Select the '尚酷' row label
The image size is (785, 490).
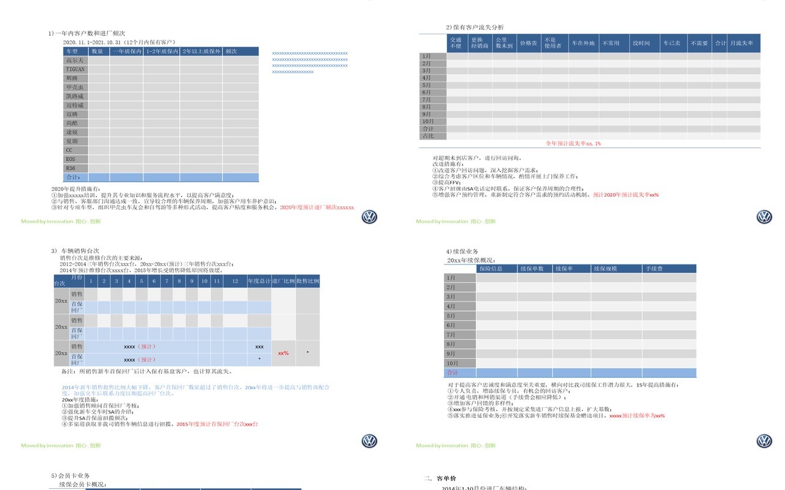tap(77, 123)
